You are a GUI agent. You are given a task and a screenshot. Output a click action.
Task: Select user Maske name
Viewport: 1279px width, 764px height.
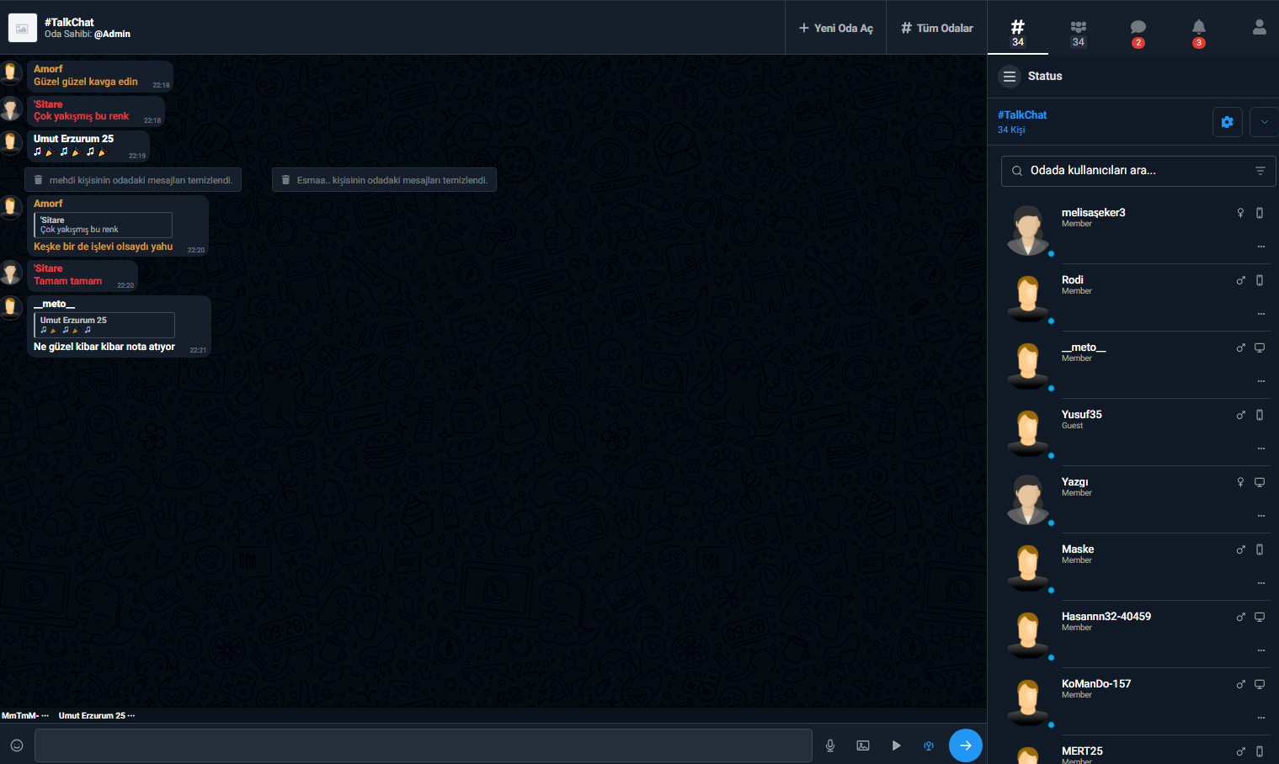(x=1078, y=549)
